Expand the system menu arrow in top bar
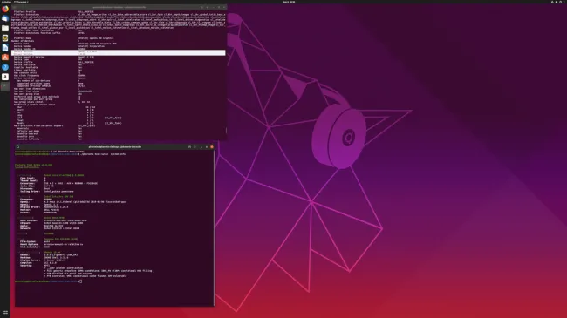This screenshot has width=567, height=318. pyautogui.click(x=564, y=2)
